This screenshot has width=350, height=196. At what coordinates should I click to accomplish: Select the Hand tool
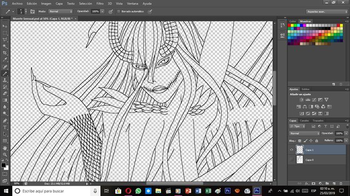tap(5, 148)
